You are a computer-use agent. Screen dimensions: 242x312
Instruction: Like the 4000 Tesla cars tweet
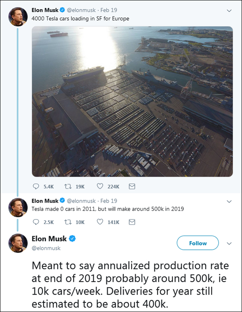coord(100,186)
